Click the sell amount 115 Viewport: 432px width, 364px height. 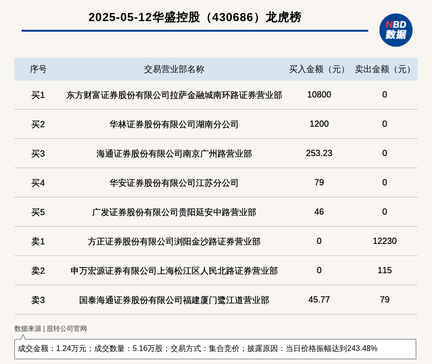[x=384, y=270]
